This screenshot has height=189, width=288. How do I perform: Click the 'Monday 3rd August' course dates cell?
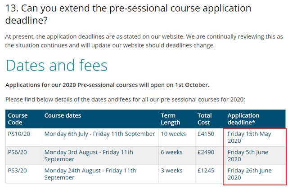tap(100, 156)
